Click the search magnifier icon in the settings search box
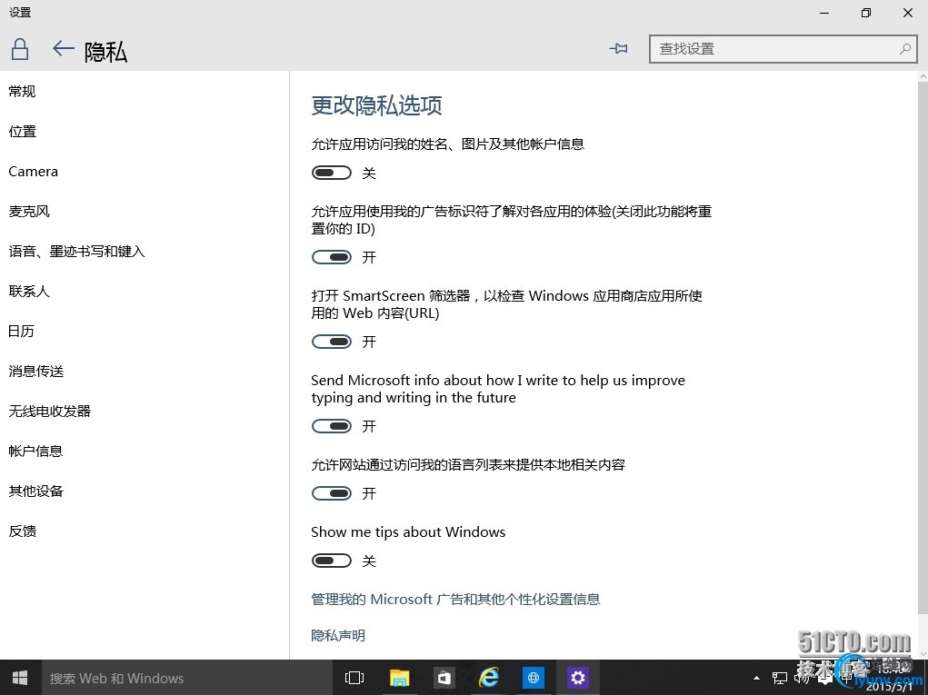This screenshot has height=695, width=928. 905,49
